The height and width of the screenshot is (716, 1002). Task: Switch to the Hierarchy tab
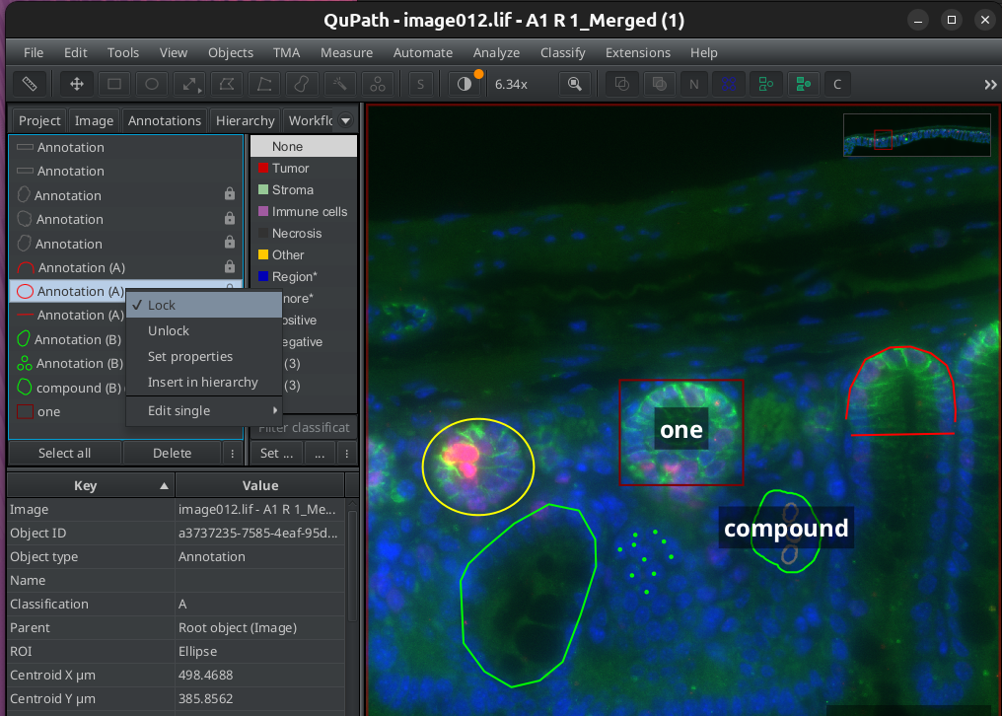point(245,119)
